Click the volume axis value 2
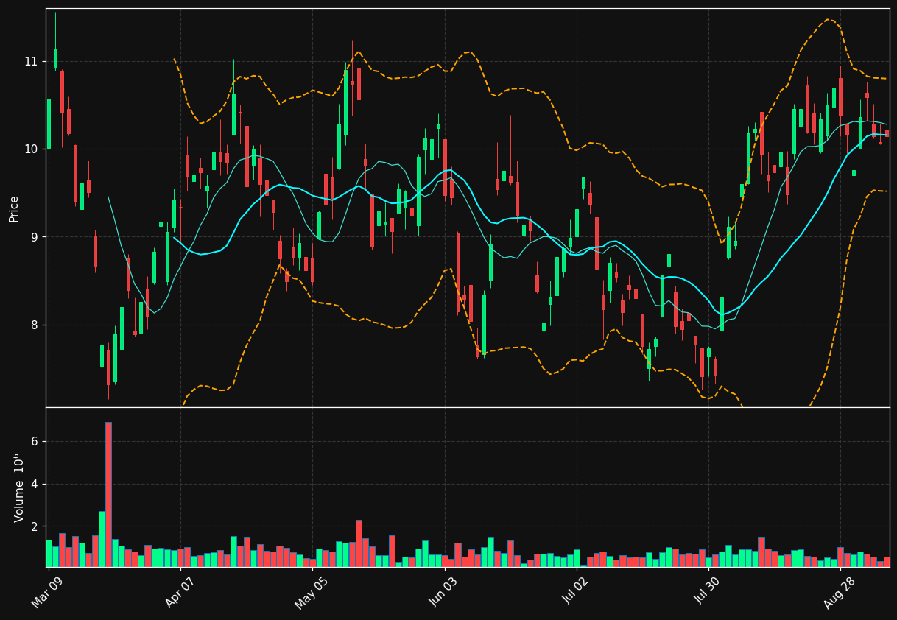897x620 pixels. click(34, 526)
